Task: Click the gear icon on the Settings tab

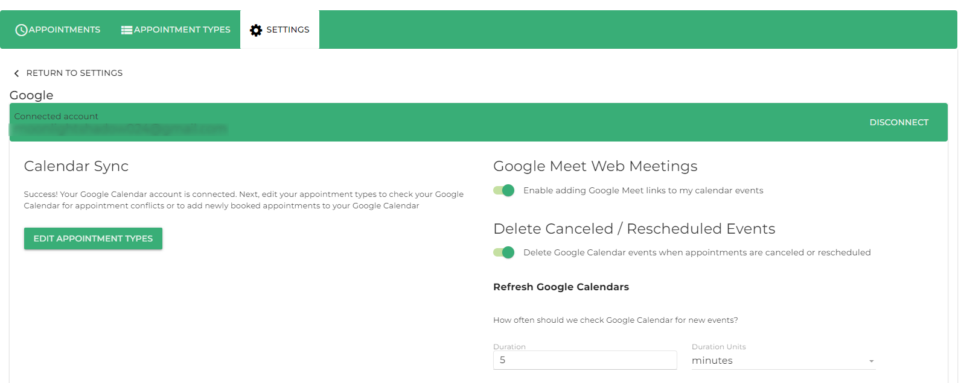Action: 256,29
